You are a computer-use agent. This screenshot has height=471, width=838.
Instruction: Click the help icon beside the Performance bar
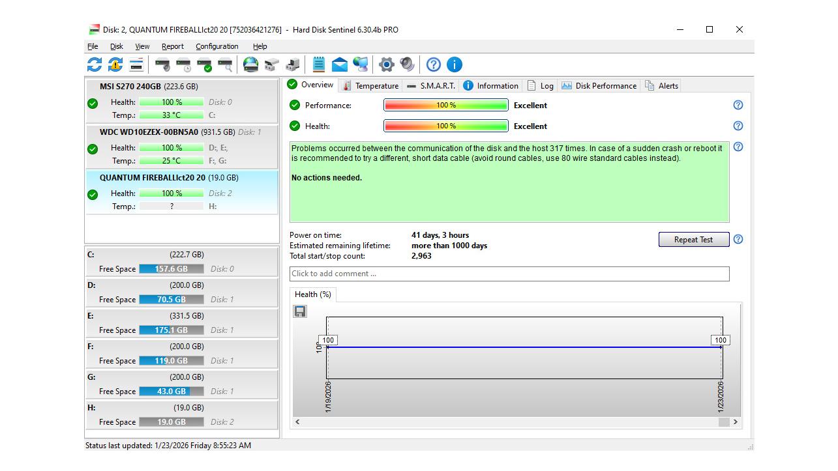[738, 105]
